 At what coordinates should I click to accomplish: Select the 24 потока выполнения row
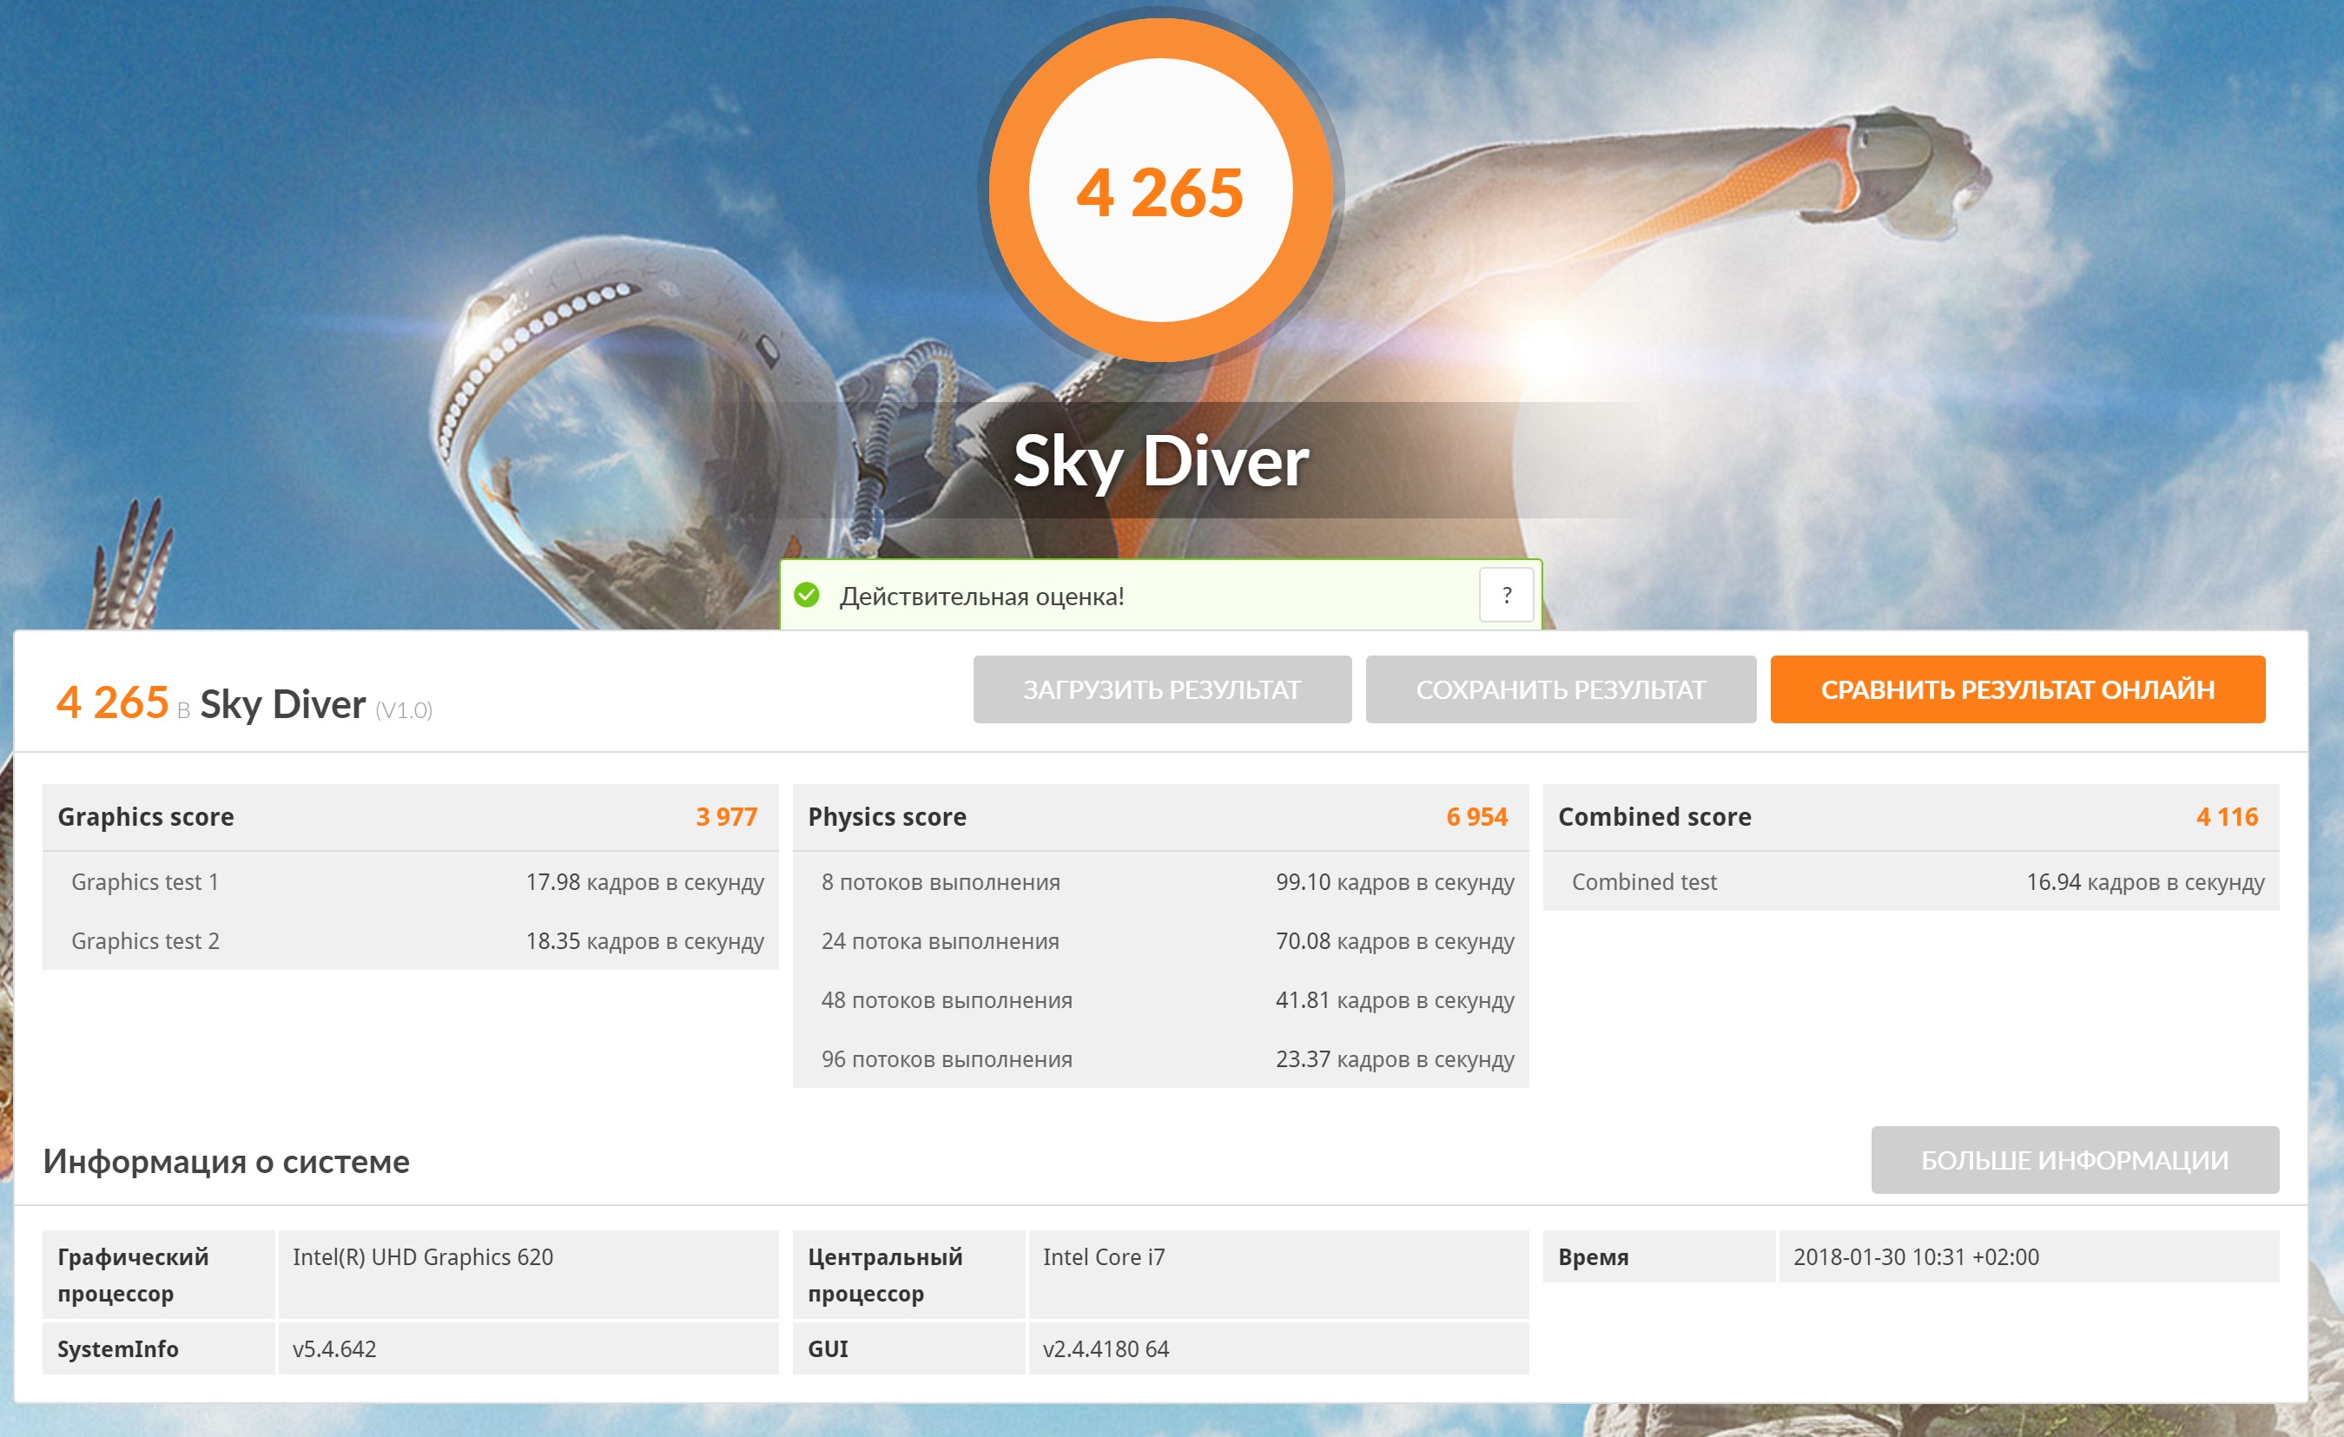[x=1160, y=941]
